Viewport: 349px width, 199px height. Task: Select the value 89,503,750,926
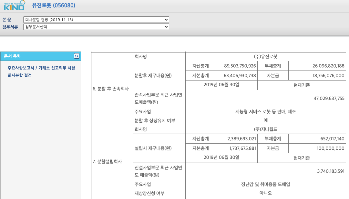(x=240, y=66)
